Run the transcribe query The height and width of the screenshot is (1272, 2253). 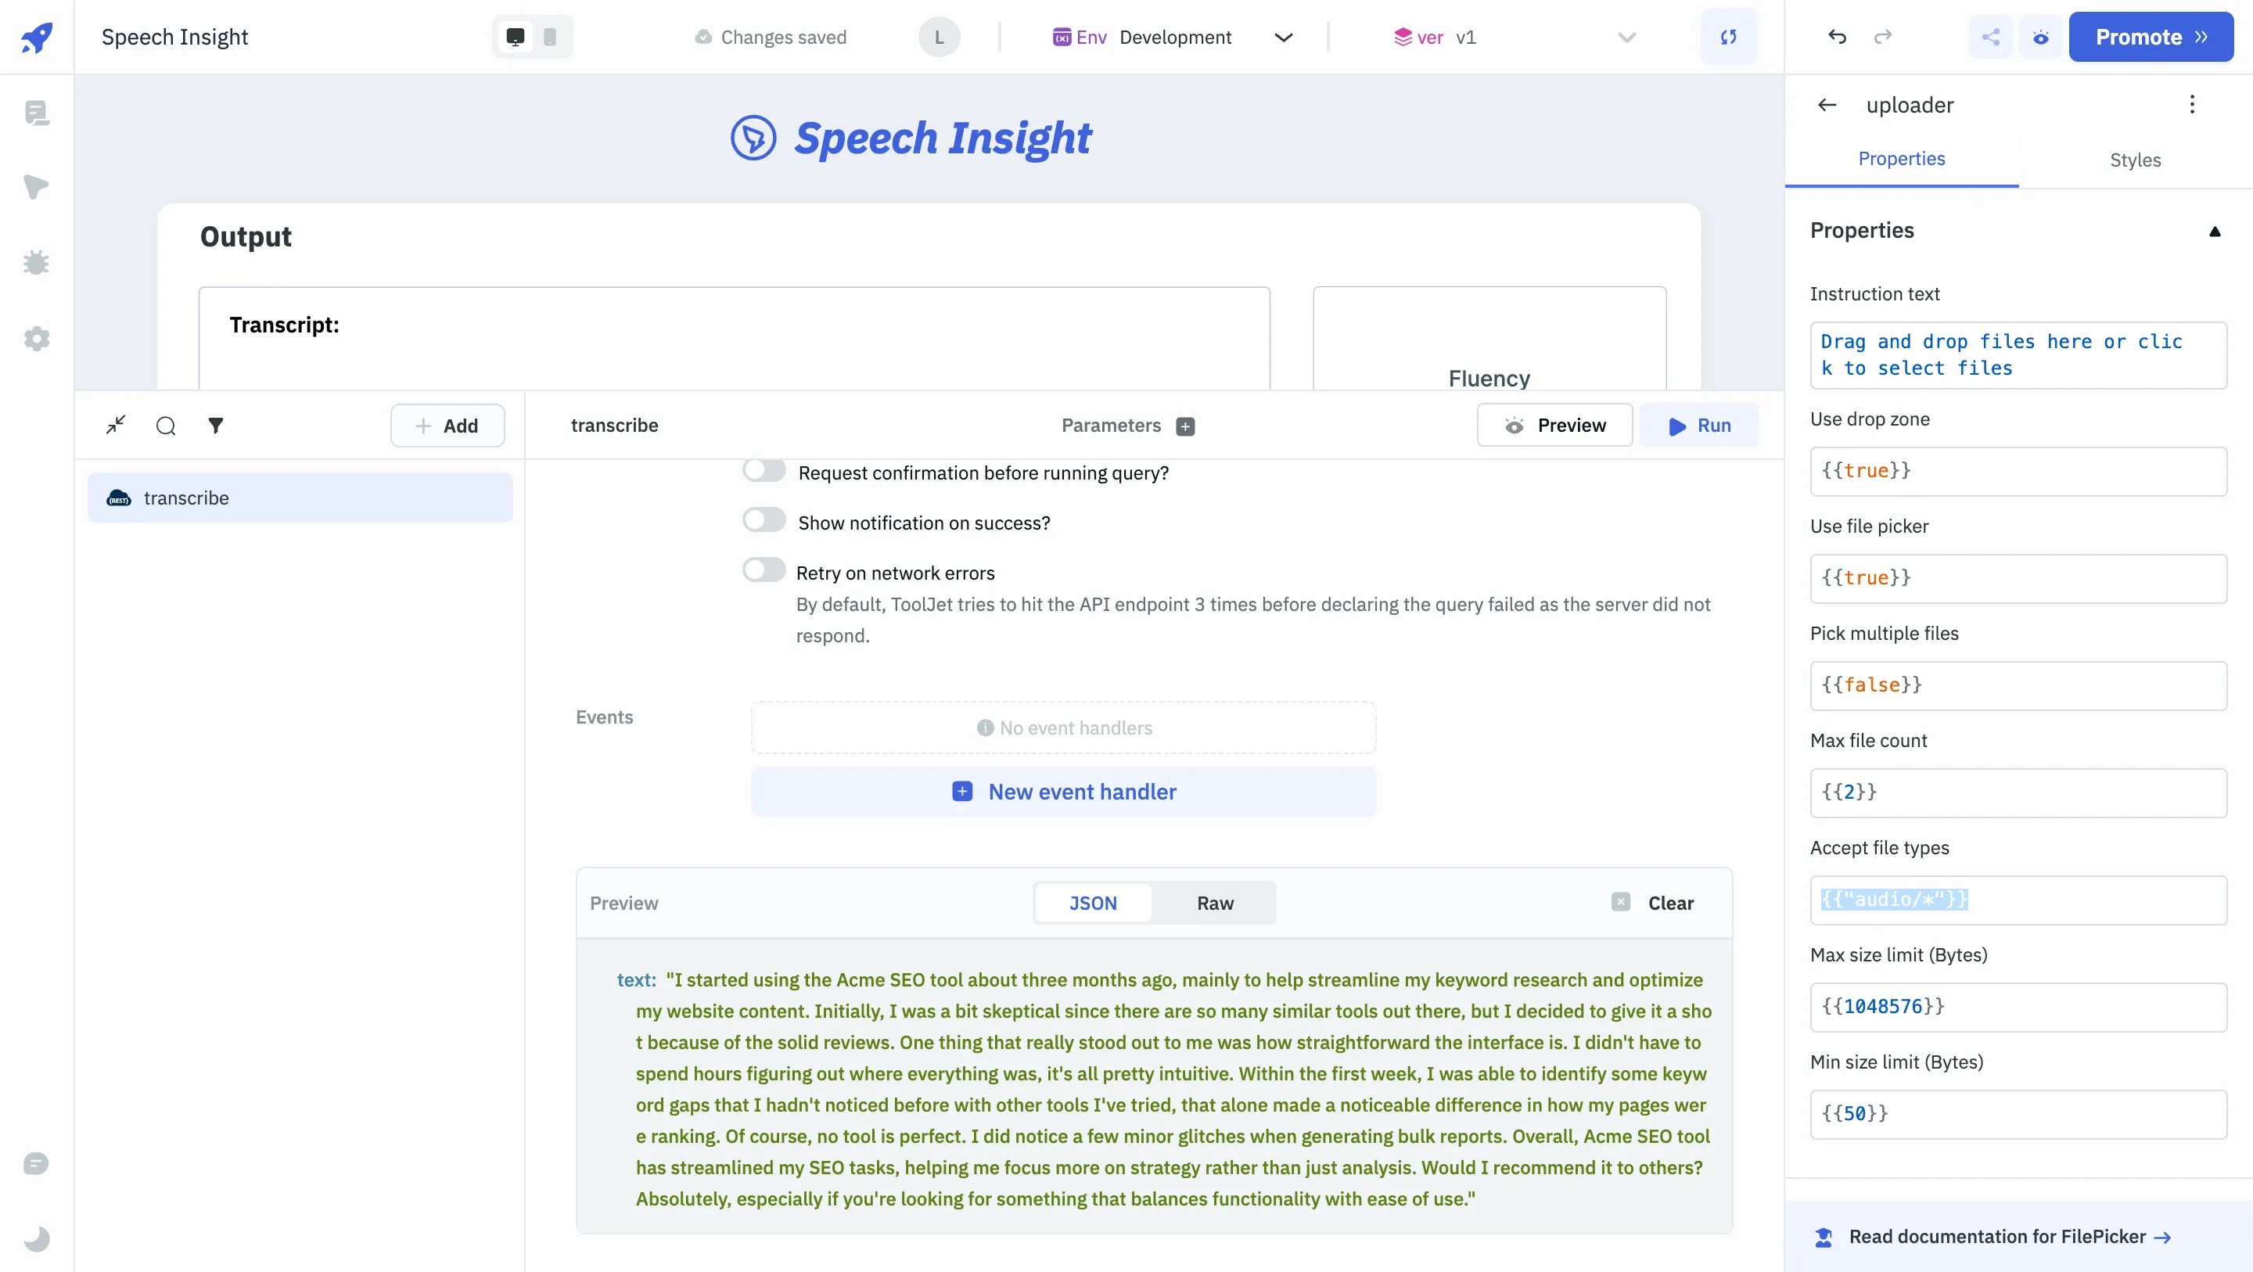pyautogui.click(x=1699, y=425)
